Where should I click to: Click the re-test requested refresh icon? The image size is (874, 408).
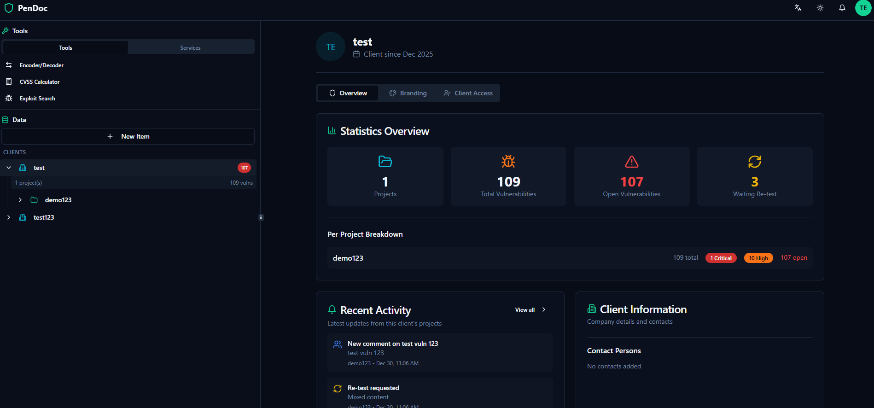[338, 388]
